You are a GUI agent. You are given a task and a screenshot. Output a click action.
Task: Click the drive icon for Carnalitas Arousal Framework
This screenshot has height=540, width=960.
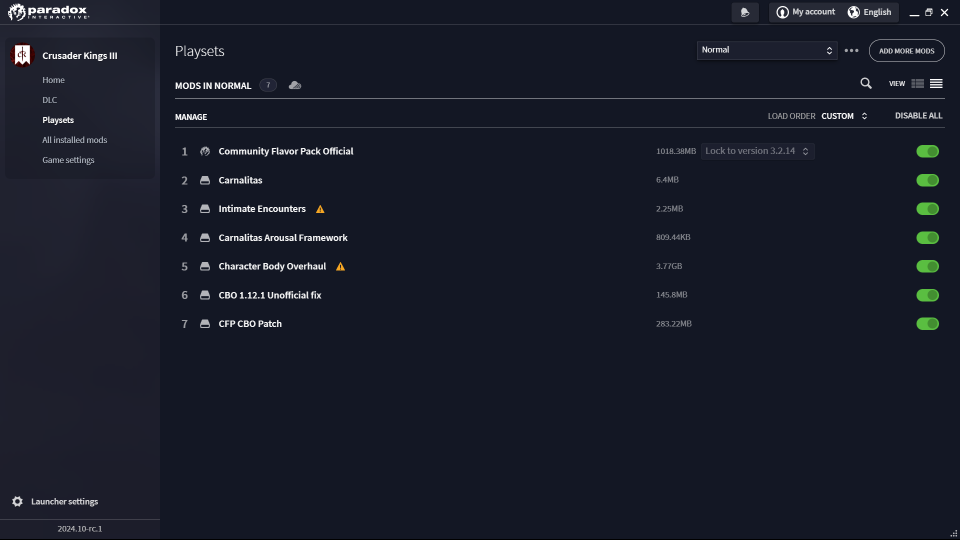(205, 237)
